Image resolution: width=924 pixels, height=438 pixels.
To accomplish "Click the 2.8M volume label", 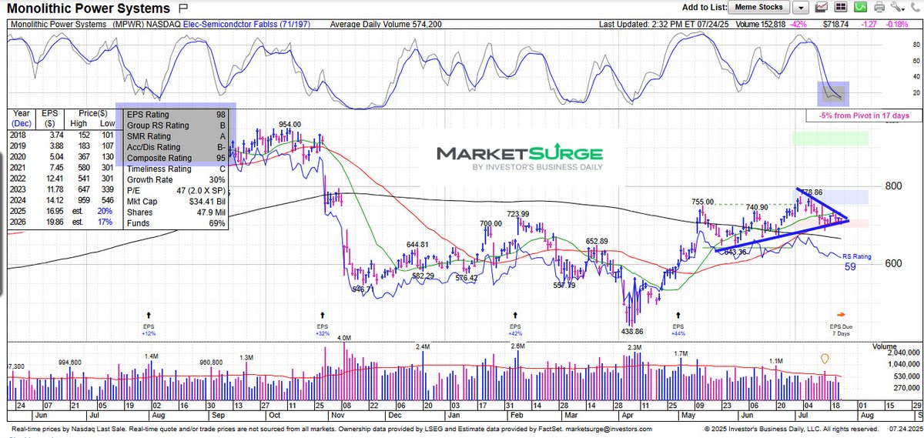I will [517, 346].
